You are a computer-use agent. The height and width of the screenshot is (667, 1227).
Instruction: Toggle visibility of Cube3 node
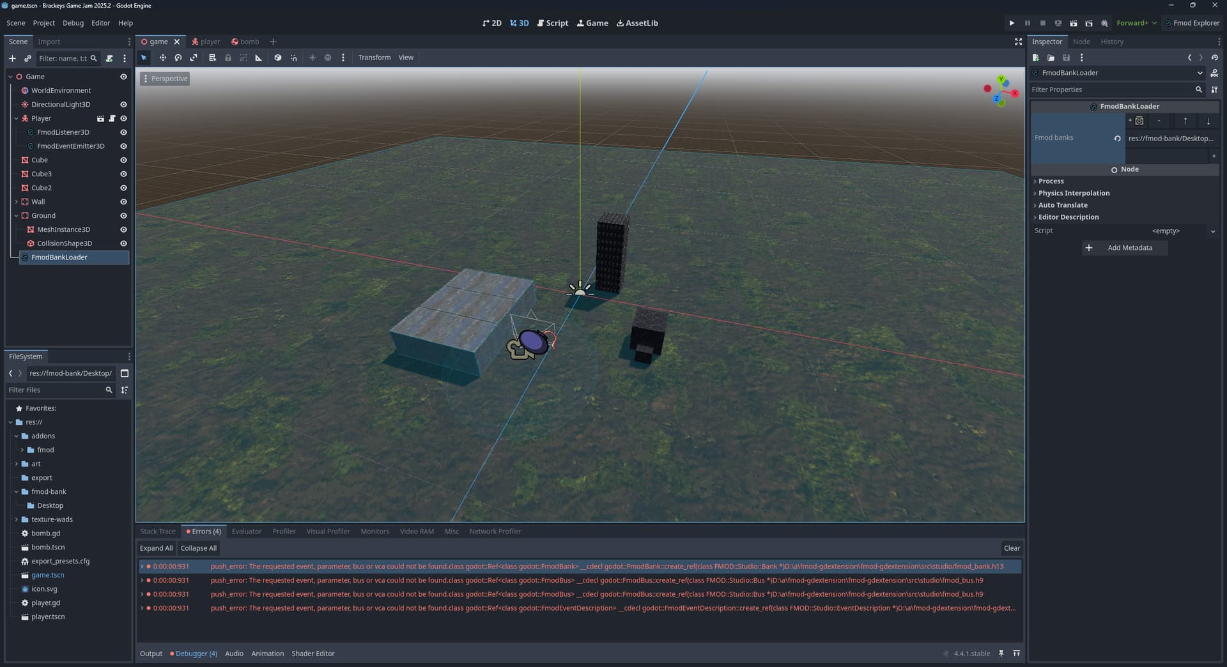(123, 174)
